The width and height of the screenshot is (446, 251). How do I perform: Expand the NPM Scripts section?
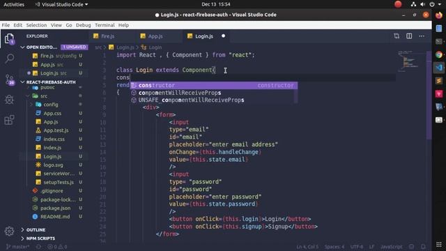[x=22, y=238]
